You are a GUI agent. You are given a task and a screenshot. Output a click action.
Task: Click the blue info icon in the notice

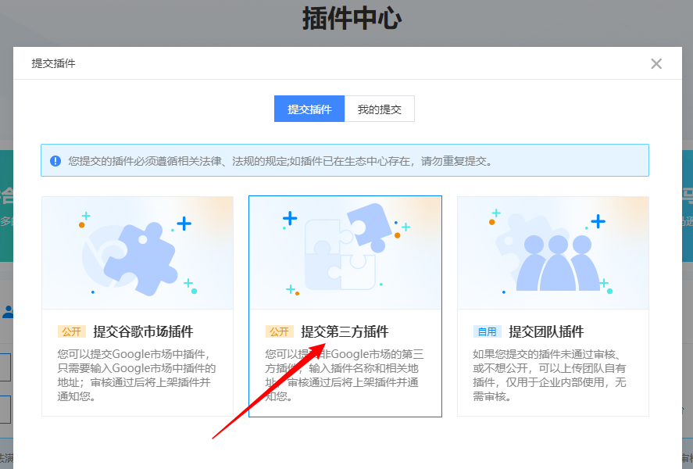(x=55, y=161)
